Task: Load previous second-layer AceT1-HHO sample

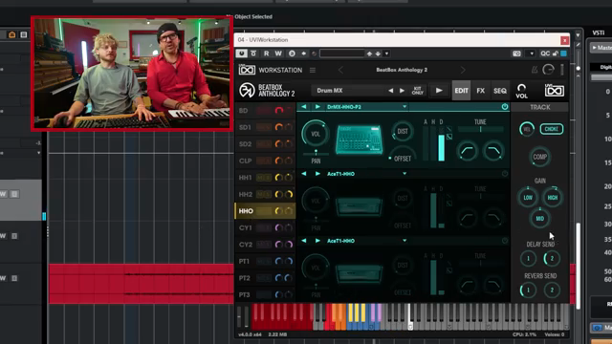Action: click(x=304, y=174)
